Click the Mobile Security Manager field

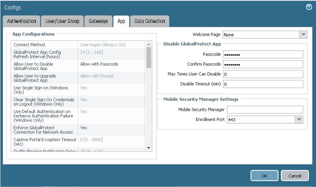265,110
